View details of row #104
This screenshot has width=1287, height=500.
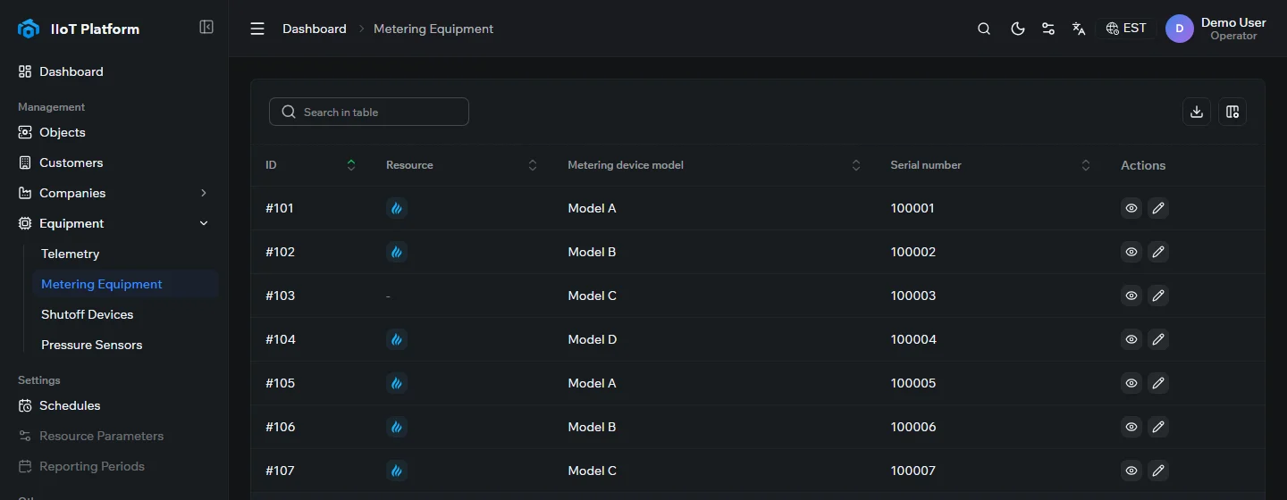pos(1131,339)
